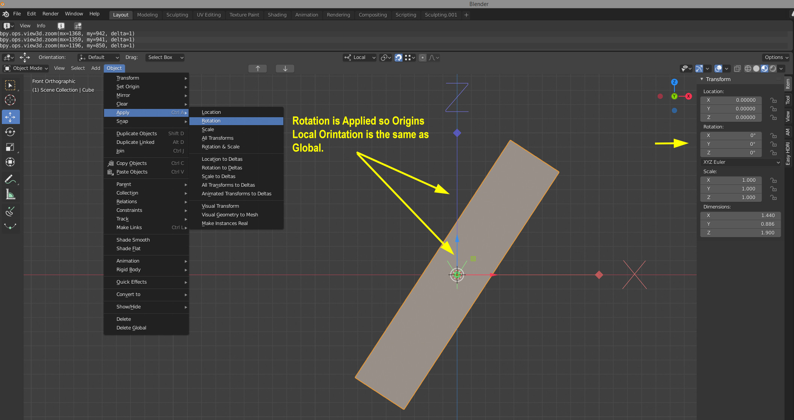Open pivot point selector
This screenshot has height=420, width=794.
tap(386, 57)
